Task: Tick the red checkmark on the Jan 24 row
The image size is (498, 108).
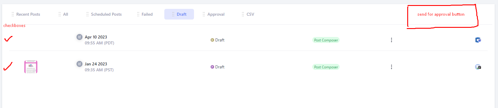Action: click(8, 66)
